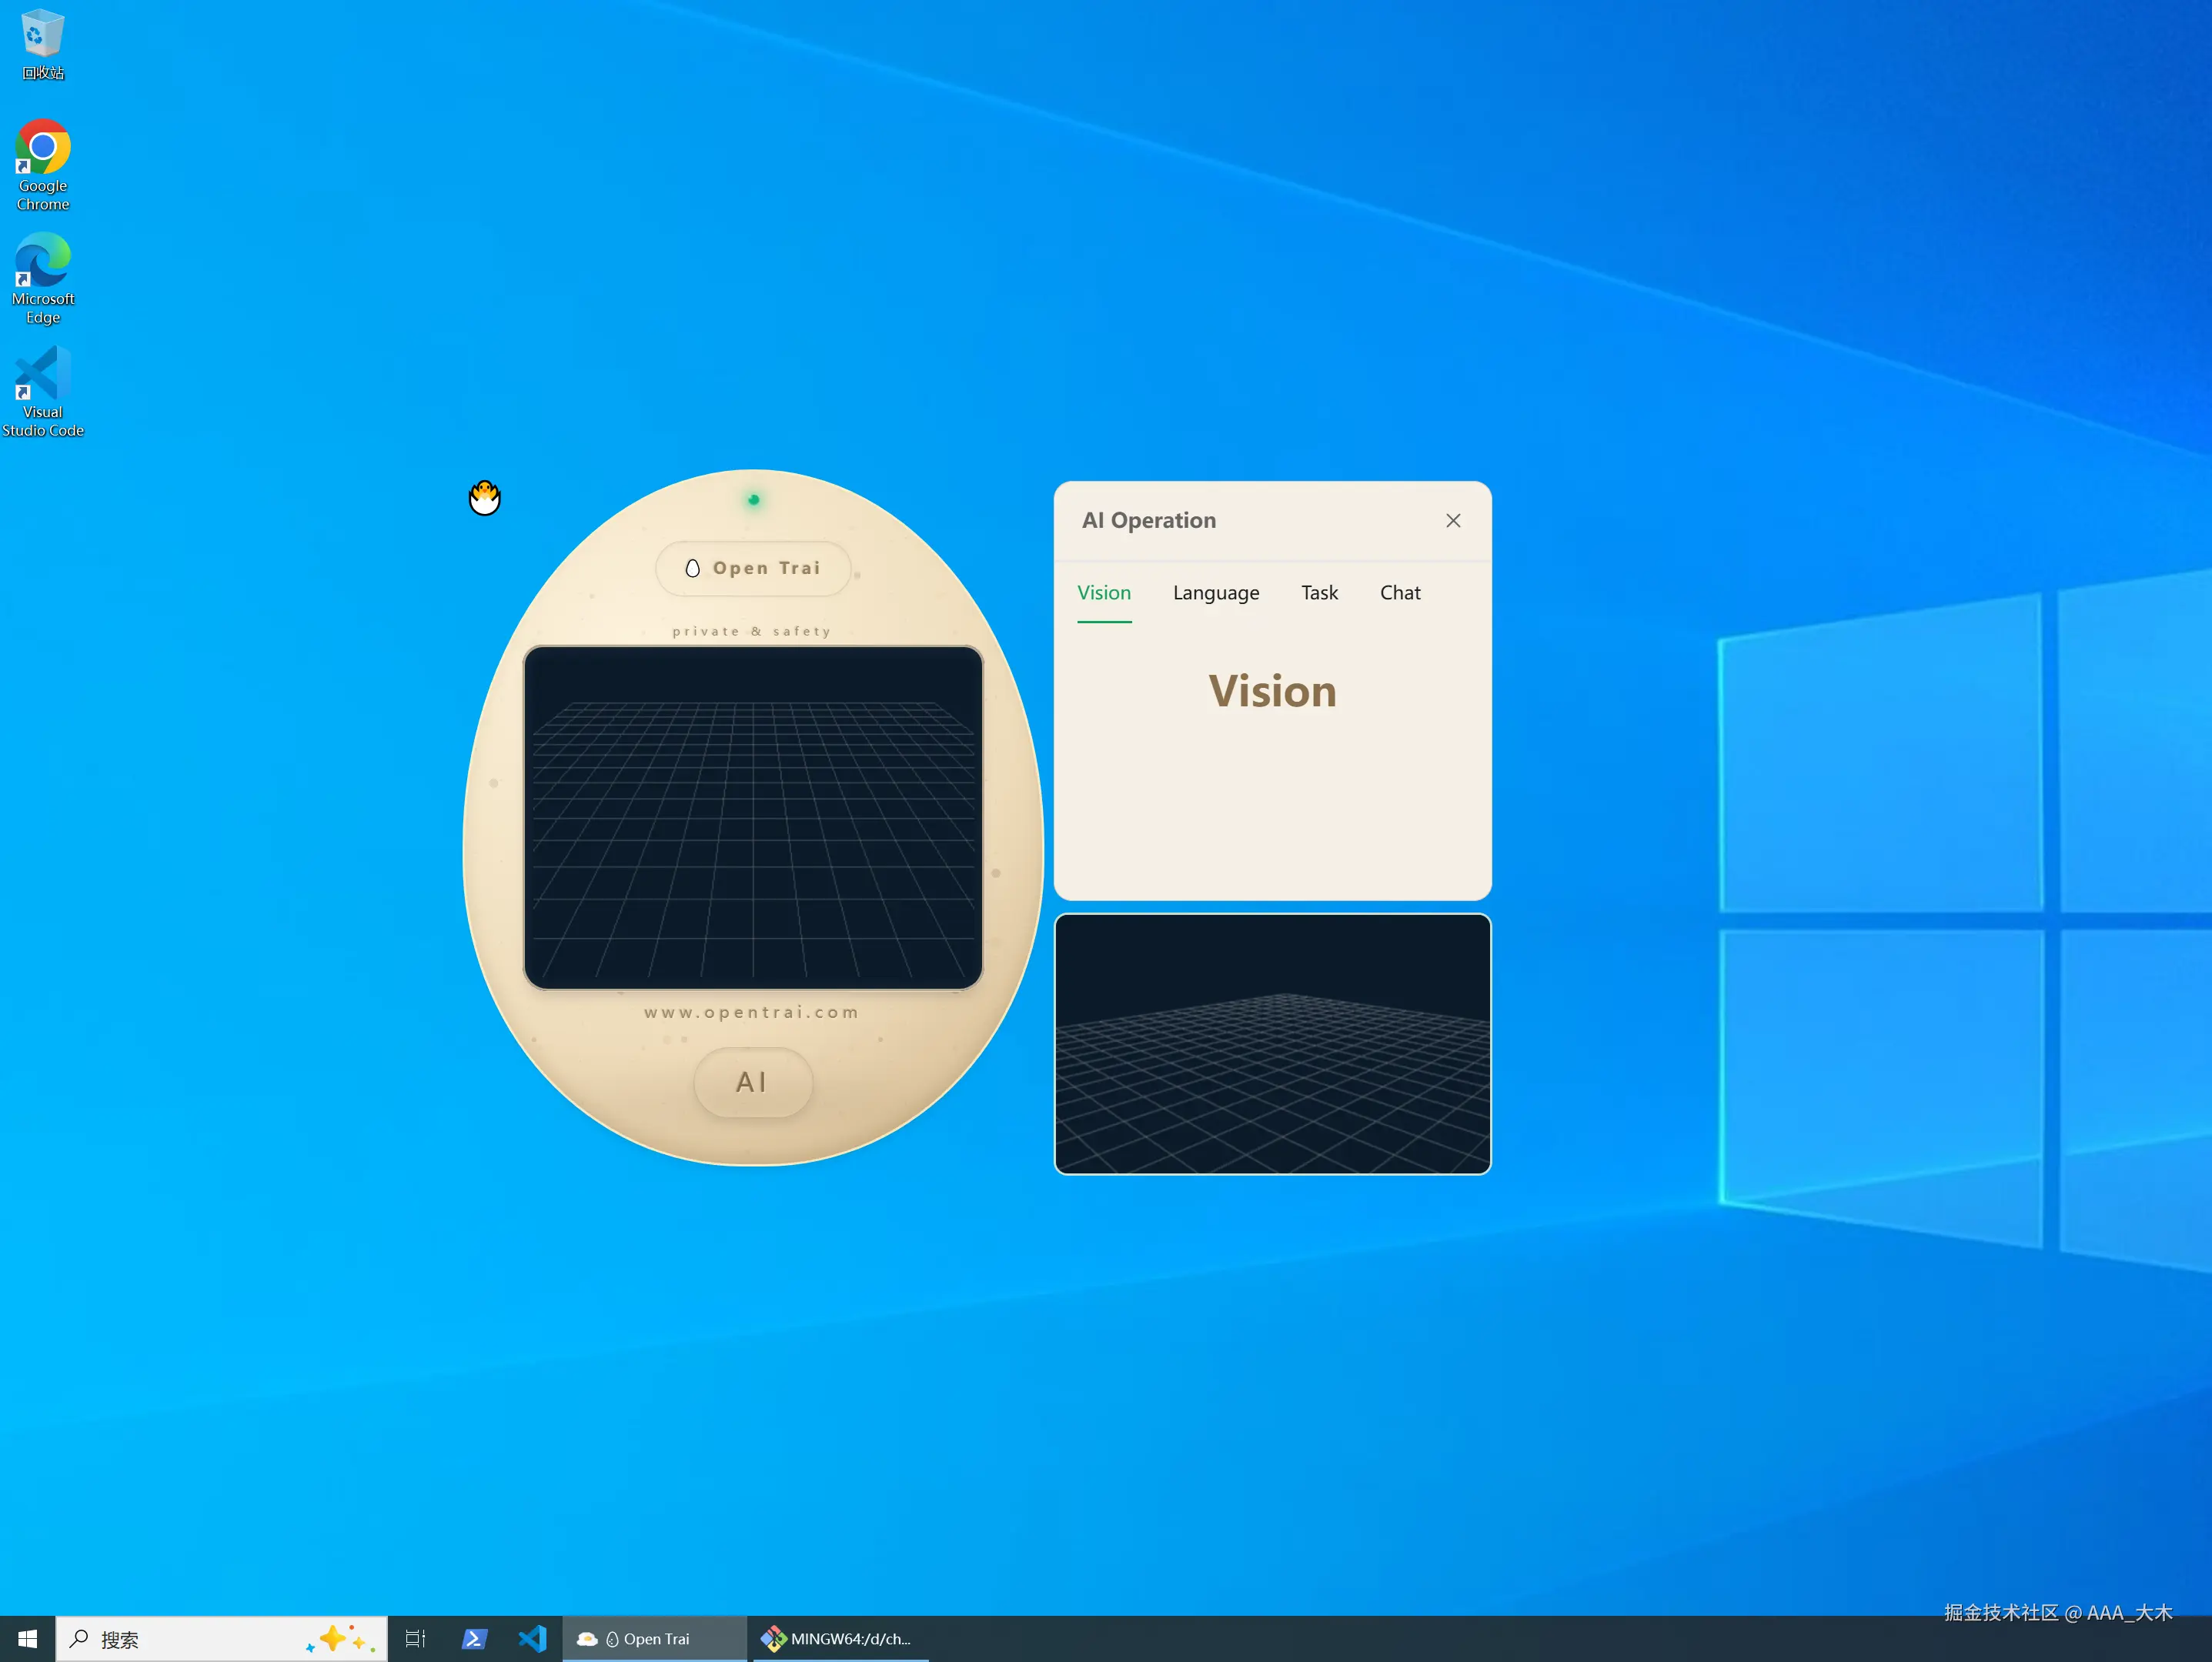Select the Vision tab
Screen dimensions: 2212x1662
[1103, 593]
